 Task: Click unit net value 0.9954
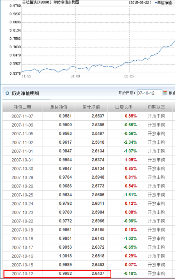65,160
